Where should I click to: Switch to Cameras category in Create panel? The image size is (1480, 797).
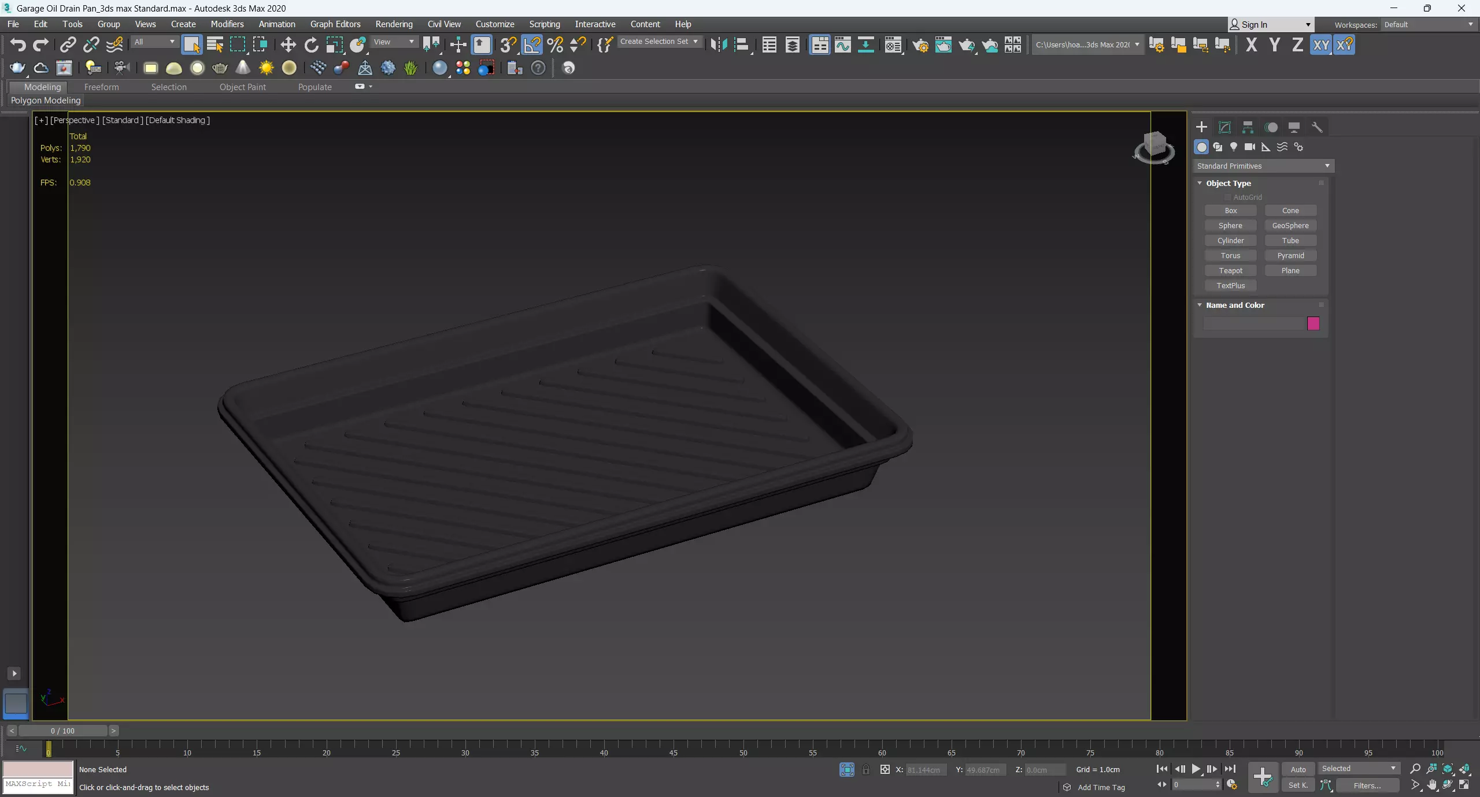tap(1250, 147)
